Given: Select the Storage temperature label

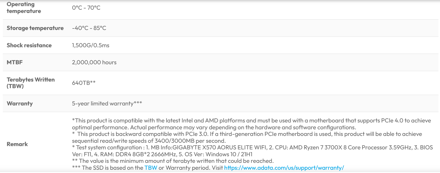Looking at the screenshot, I should [35, 28].
